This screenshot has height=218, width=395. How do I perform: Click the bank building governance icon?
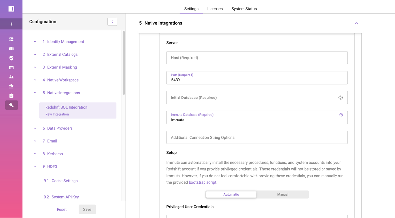11,86
